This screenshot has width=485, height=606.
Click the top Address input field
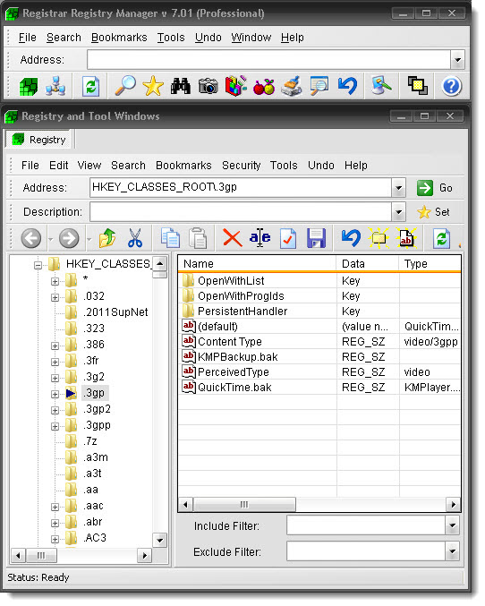[269, 60]
